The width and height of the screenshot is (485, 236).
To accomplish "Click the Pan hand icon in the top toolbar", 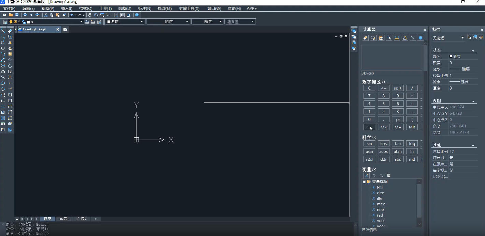I will tap(90, 15).
